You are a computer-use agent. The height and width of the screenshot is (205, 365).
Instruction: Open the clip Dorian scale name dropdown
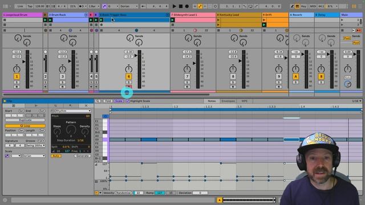pos(34,155)
